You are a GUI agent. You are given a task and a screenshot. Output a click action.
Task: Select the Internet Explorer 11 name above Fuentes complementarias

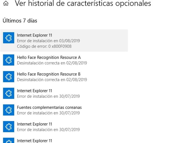(x=34, y=91)
